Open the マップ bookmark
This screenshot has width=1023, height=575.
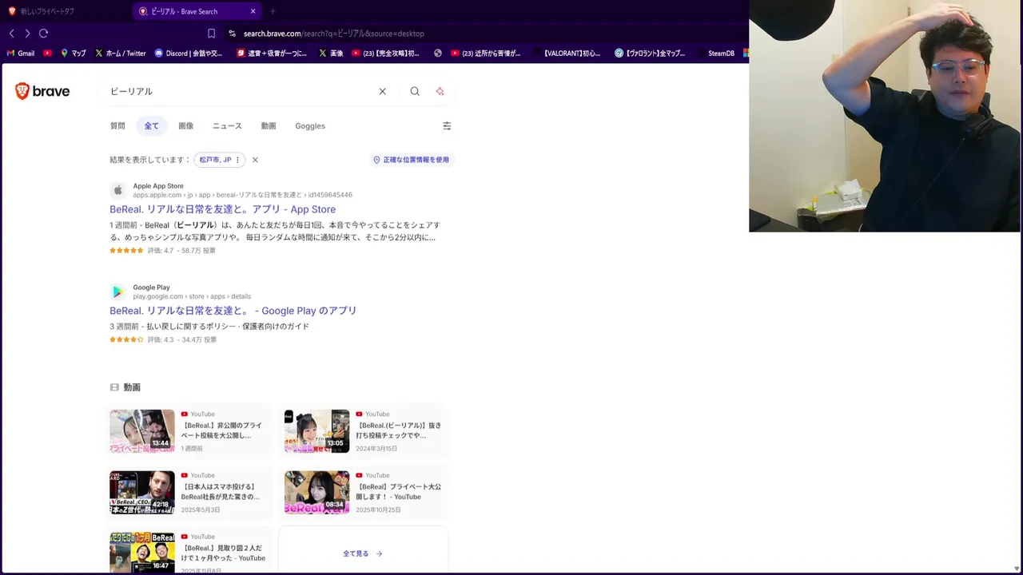[x=74, y=54]
